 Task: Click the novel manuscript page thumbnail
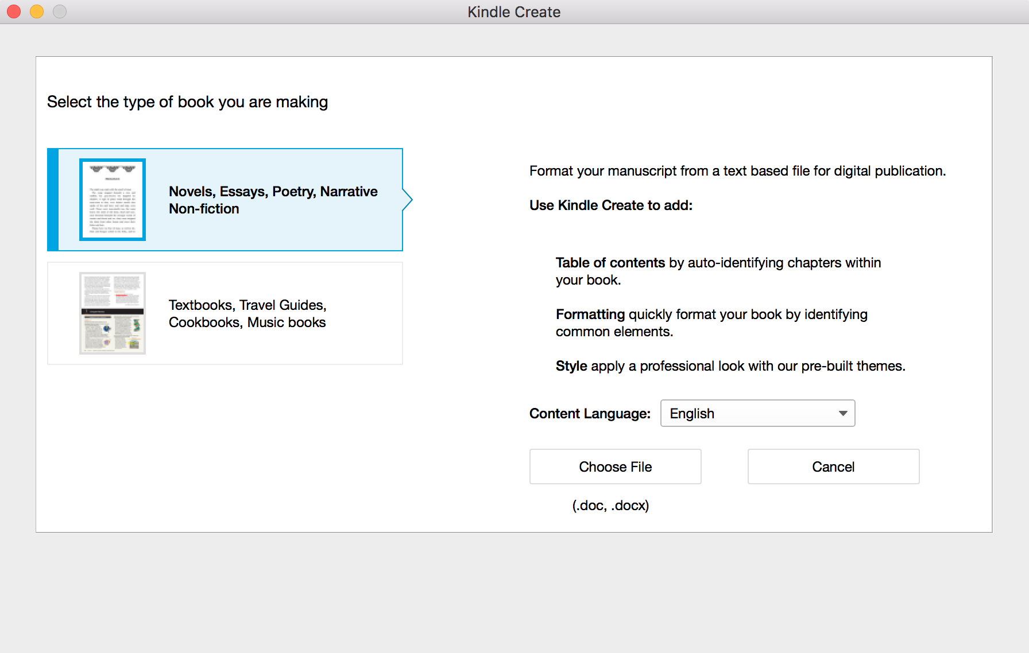[112, 200]
